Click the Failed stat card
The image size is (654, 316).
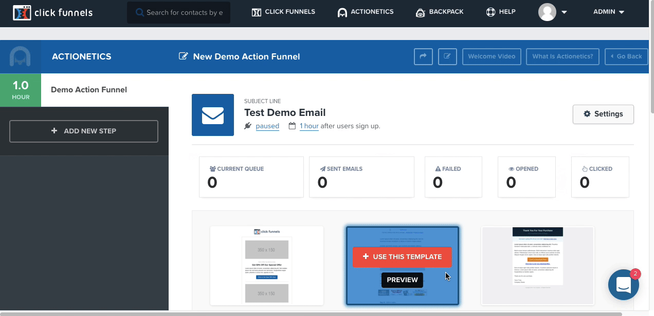tap(453, 177)
